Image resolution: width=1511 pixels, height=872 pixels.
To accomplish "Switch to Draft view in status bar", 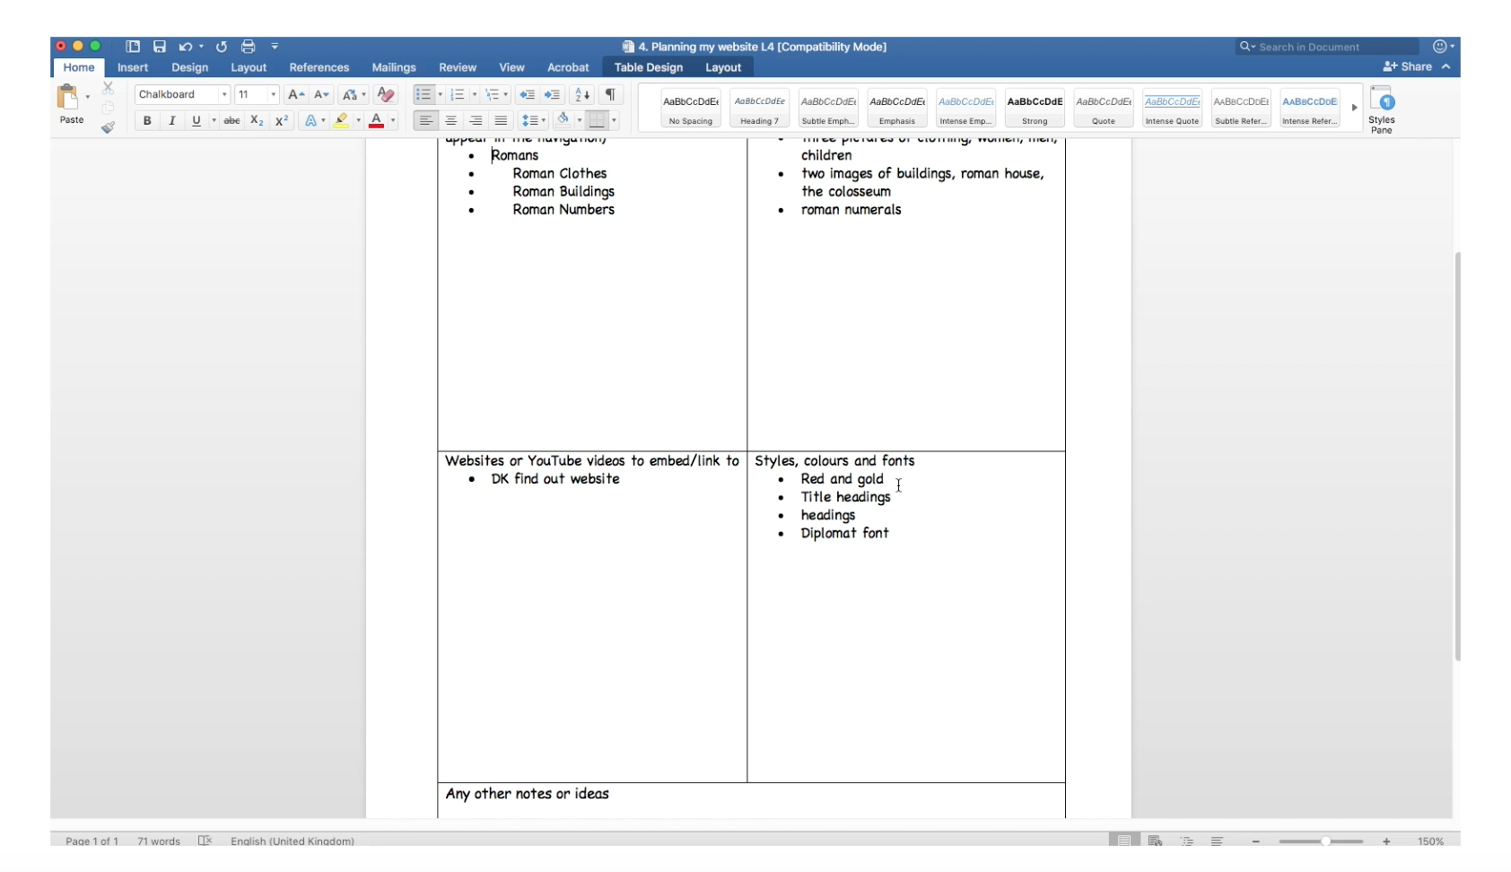I will (1217, 841).
